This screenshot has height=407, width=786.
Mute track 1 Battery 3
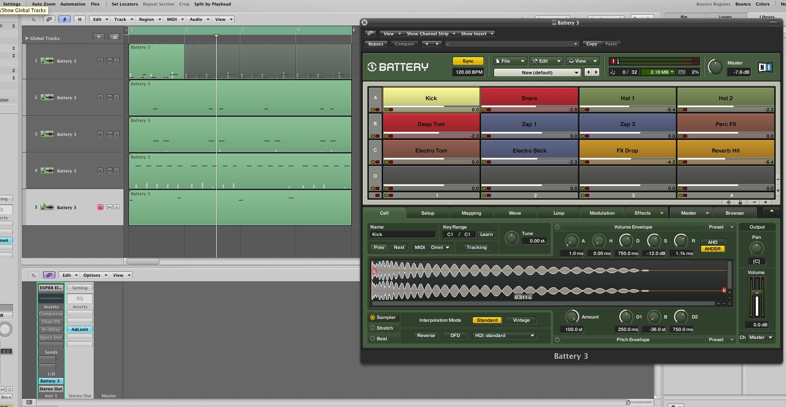point(110,61)
